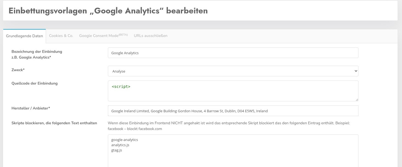The image size is (402, 167).
Task: Click the resize handle of the Quellcode textarea
Action: (357, 99)
